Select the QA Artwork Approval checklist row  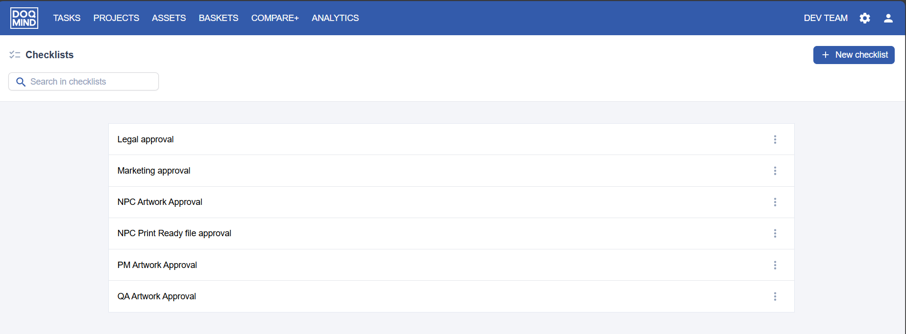coord(157,296)
